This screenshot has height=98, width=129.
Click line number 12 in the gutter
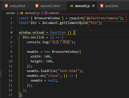[10, 71]
